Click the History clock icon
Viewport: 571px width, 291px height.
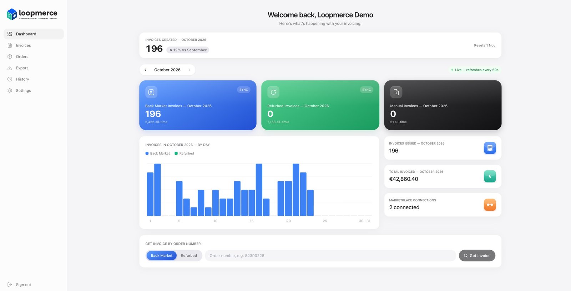coord(10,79)
